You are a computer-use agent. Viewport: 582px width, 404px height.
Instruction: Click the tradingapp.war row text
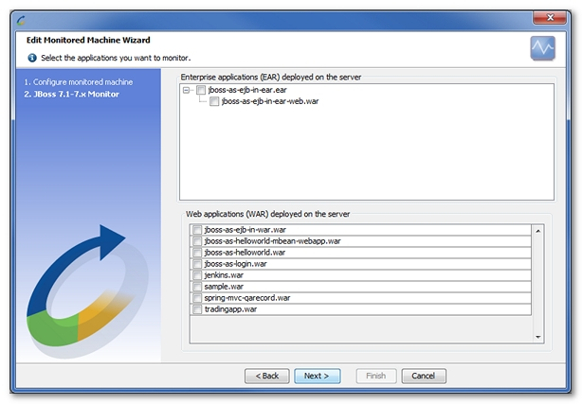pos(230,309)
